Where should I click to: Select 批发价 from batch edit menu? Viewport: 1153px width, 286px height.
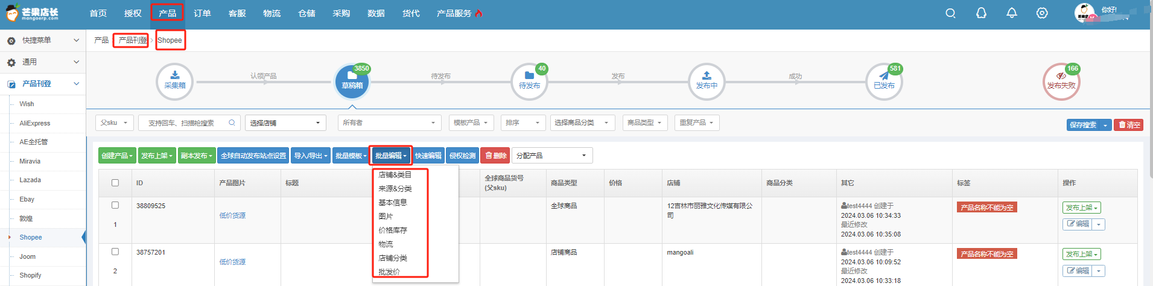[389, 272]
